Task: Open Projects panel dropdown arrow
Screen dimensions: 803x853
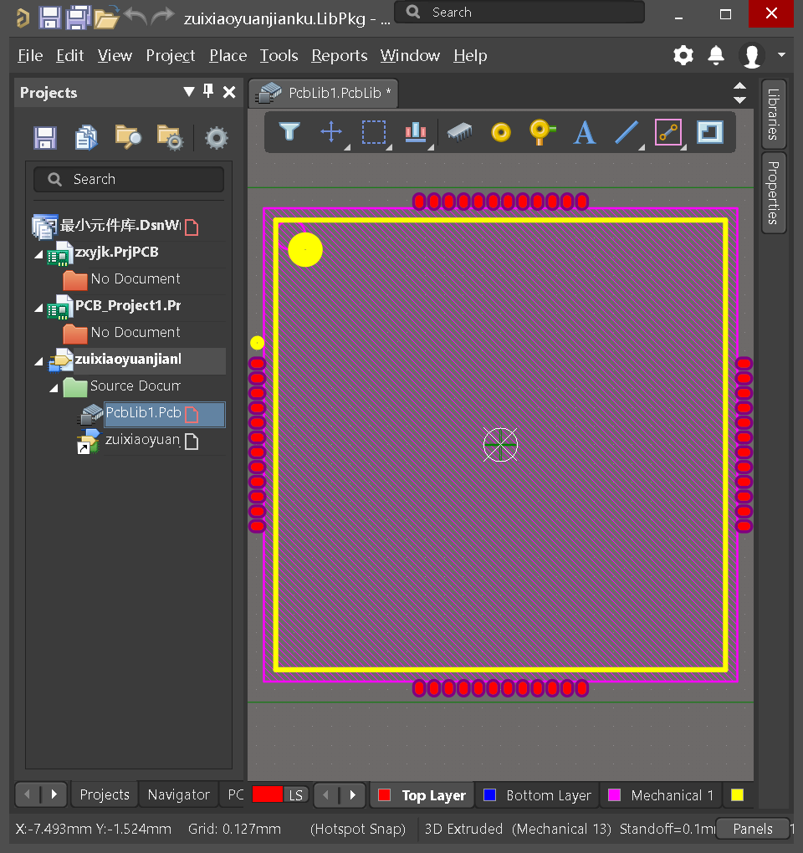Action: pyautogui.click(x=189, y=91)
